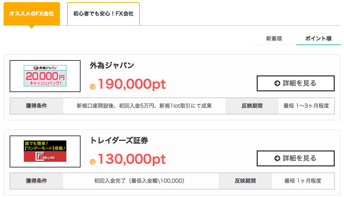
Task: Click 獲得条件 label in 外為ジャパン card
Action: click(37, 106)
